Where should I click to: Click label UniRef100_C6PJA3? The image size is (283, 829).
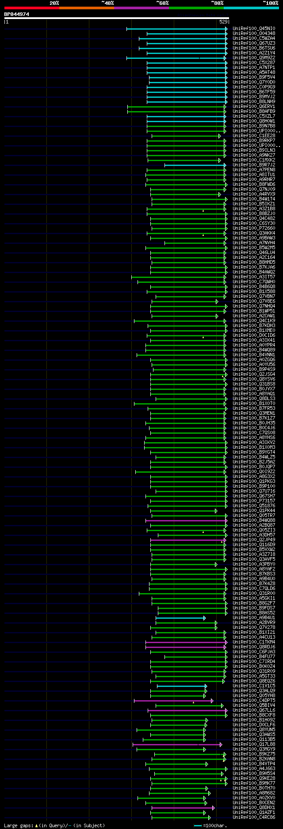point(254,652)
